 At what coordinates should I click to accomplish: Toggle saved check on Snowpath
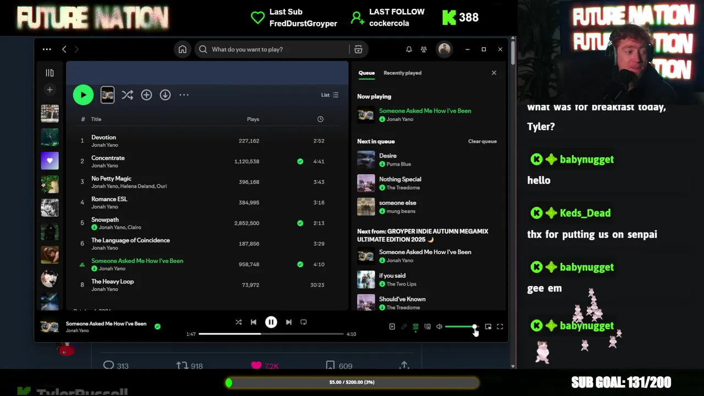coord(300,223)
